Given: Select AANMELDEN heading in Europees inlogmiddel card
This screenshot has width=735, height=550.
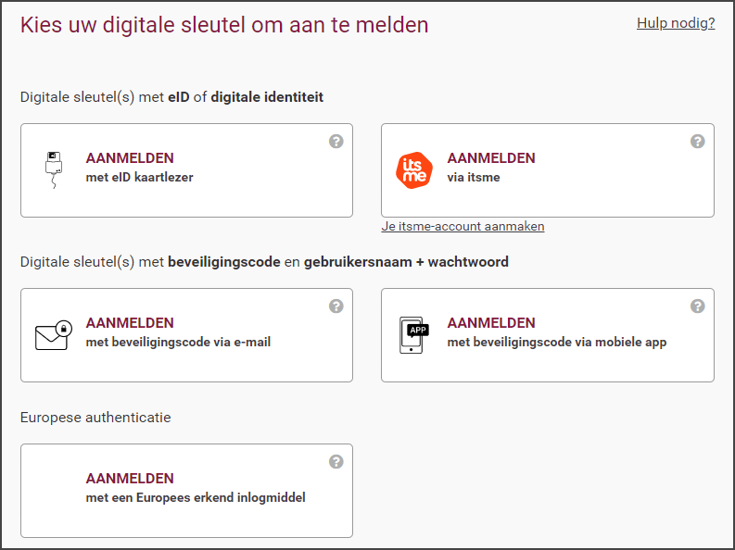Looking at the screenshot, I should (x=130, y=479).
